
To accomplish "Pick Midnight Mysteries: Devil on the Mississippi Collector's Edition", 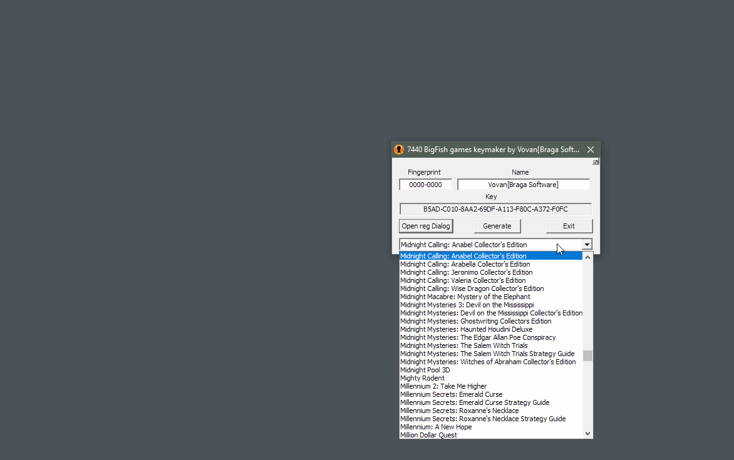I will 490,313.
